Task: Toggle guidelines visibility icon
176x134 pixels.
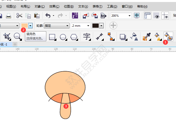Action: coord(165,15)
